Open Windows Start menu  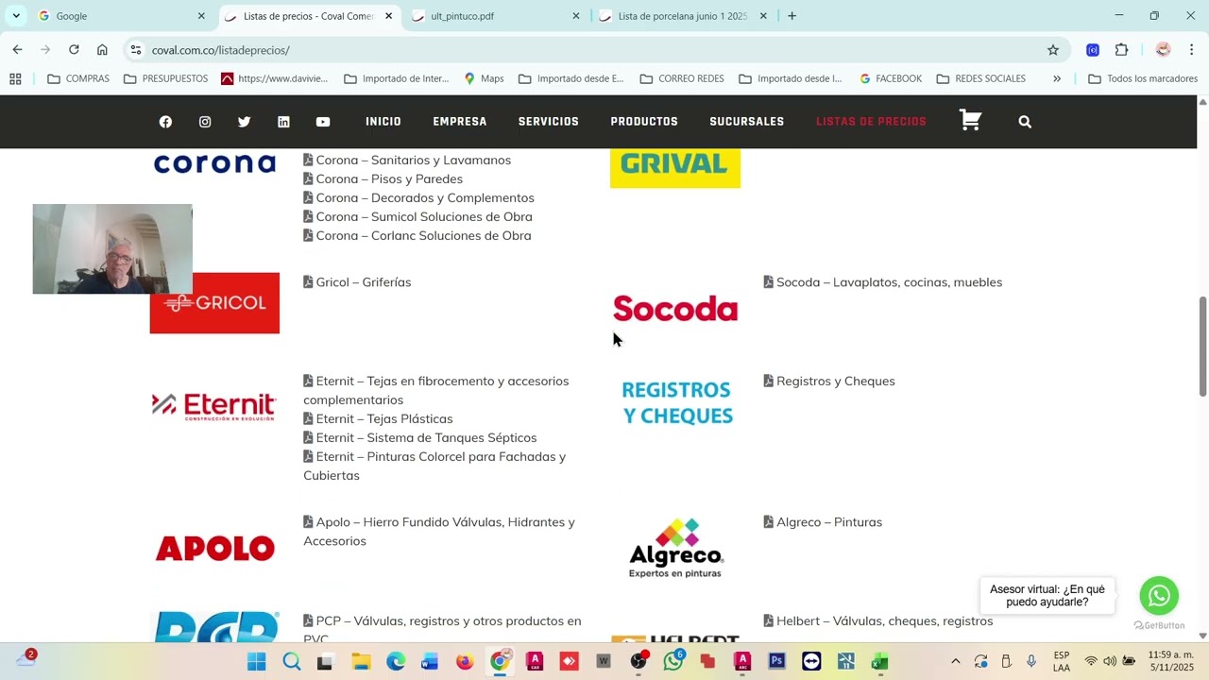[x=256, y=662]
